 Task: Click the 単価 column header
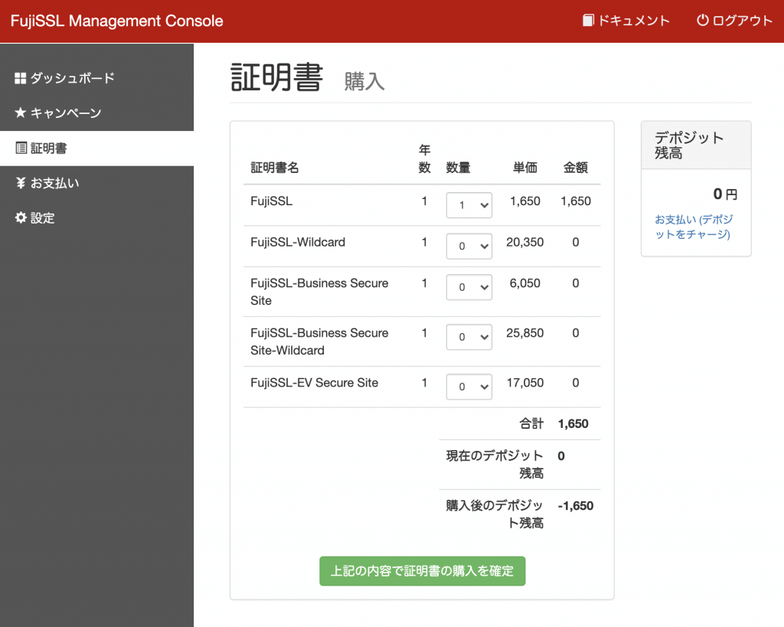pos(525,168)
